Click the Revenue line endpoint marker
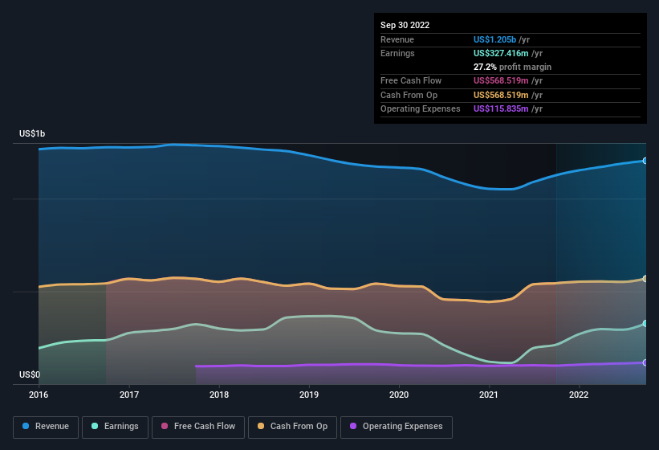 tap(645, 161)
